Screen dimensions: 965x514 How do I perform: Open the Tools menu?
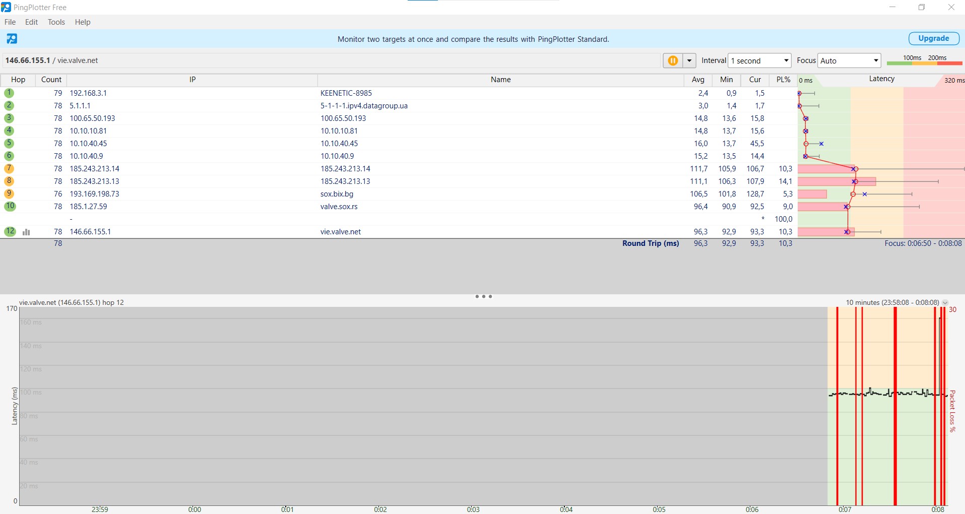coord(56,22)
